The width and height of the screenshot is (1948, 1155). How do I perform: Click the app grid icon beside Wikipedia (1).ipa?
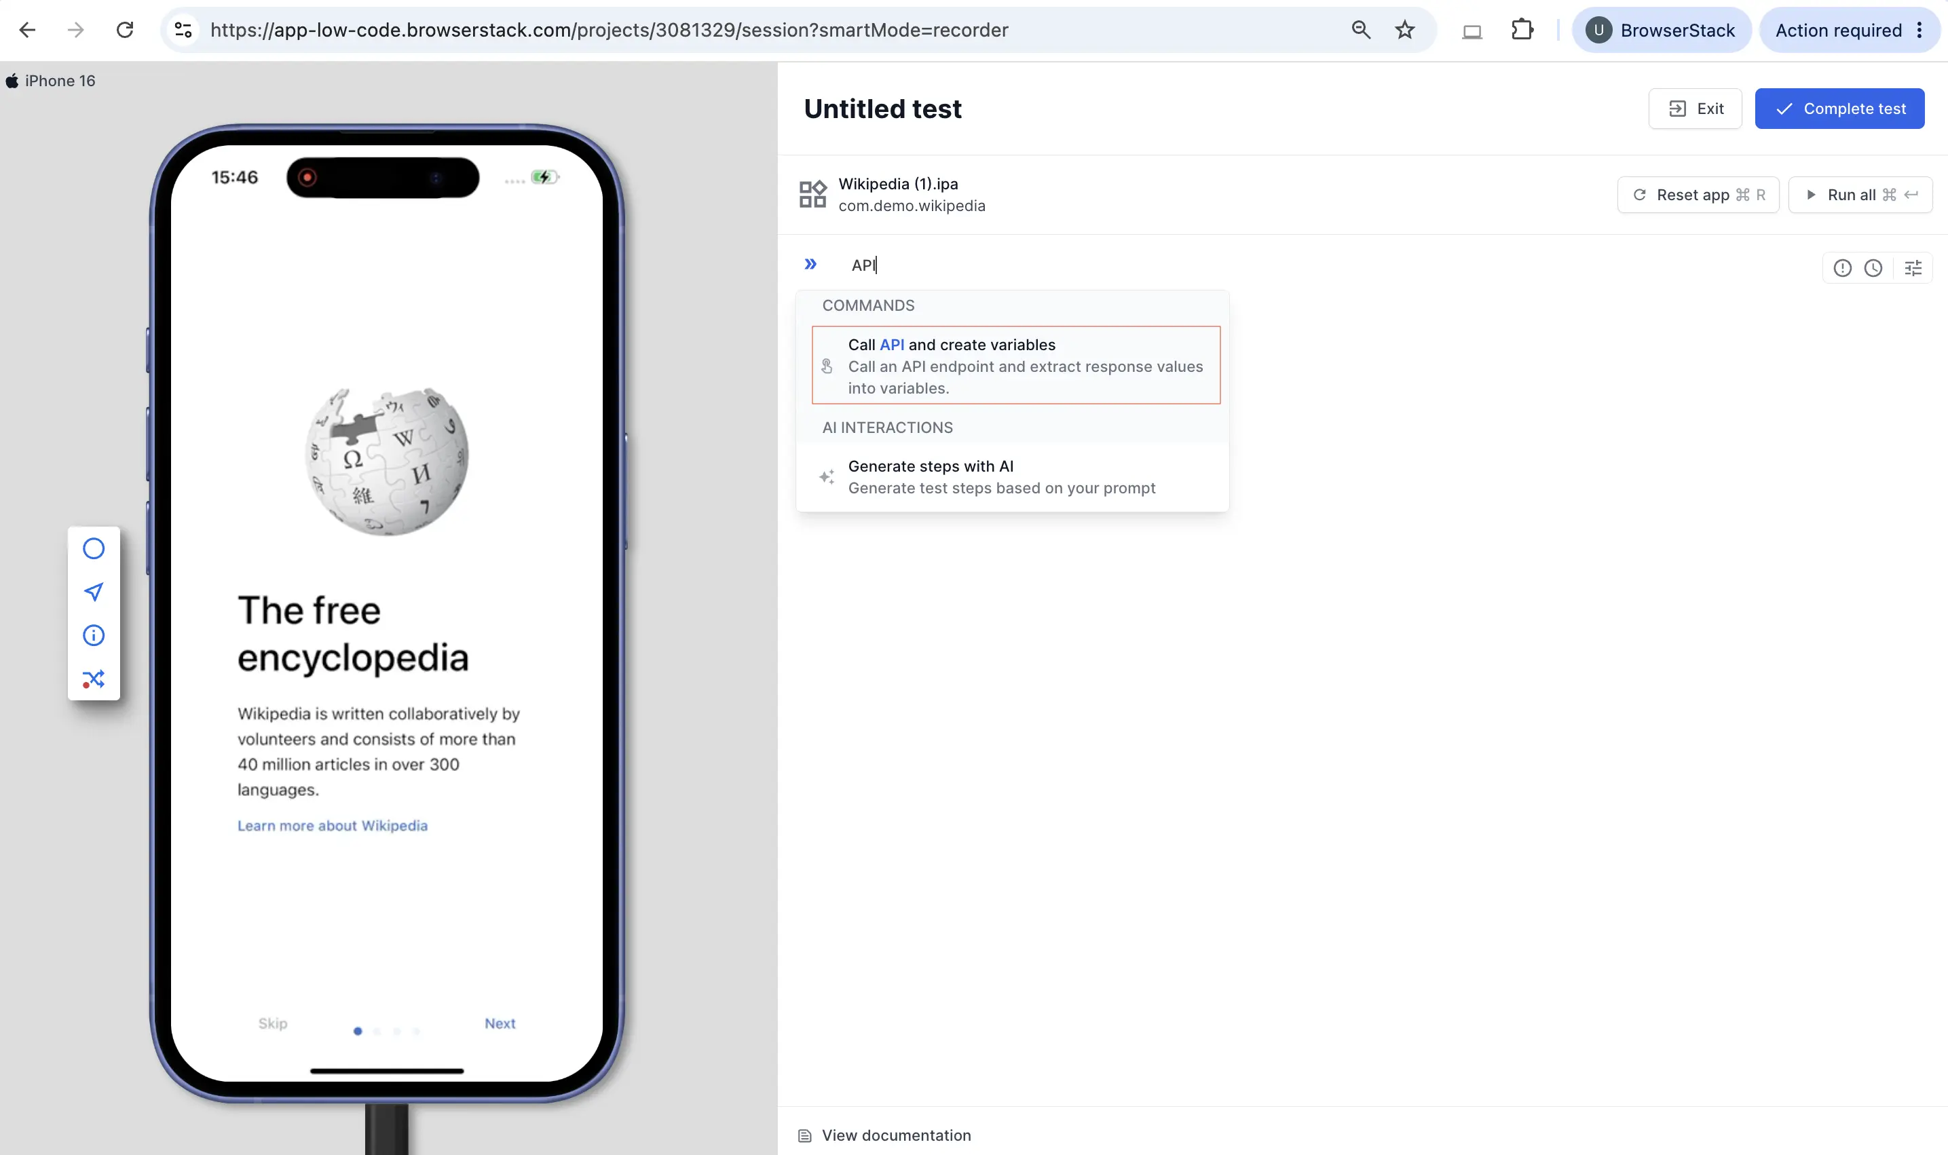(812, 195)
